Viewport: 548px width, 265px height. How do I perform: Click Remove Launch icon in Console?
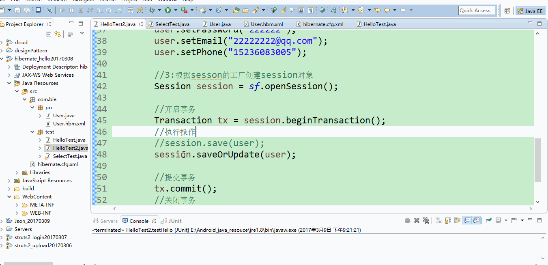click(x=417, y=220)
